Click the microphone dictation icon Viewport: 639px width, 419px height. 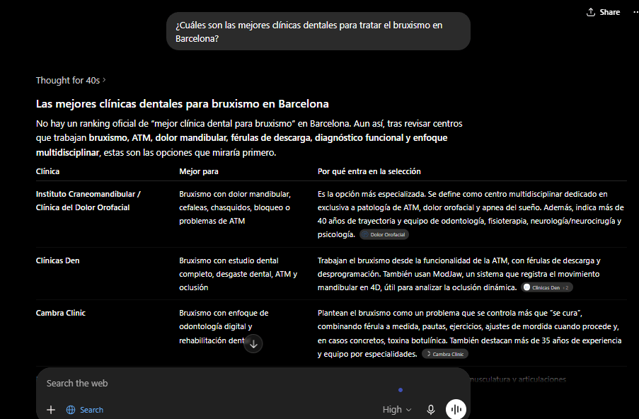[431, 410]
